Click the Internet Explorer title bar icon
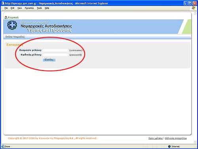 tap(2, 3)
